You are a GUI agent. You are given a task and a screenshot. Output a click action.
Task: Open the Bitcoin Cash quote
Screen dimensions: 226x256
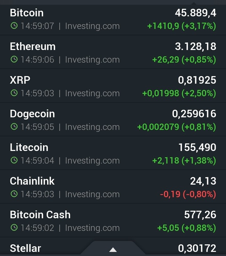click(x=113, y=220)
